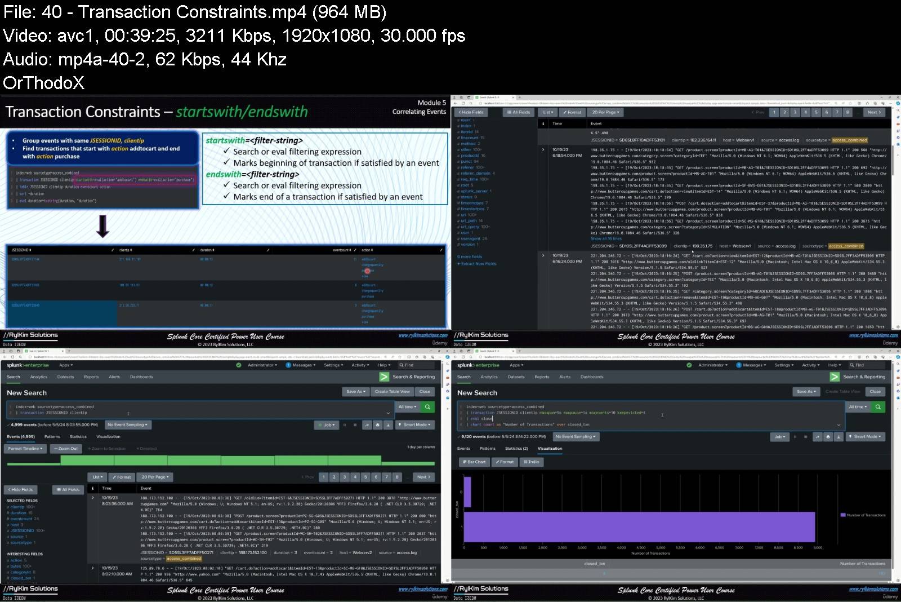901x602 pixels.
Task: Click the Export icon beside Smart Mode in 9,120 events search
Action: [x=838, y=437]
